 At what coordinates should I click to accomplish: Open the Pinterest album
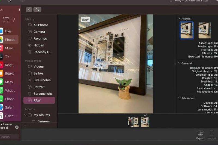pyautogui.click(x=42, y=122)
